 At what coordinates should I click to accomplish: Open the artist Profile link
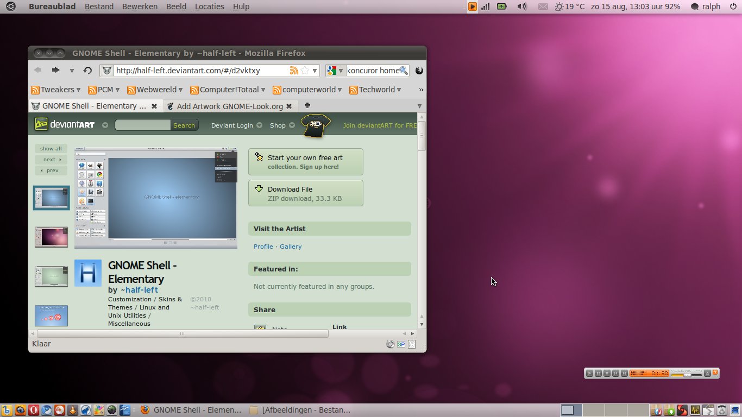pos(263,247)
